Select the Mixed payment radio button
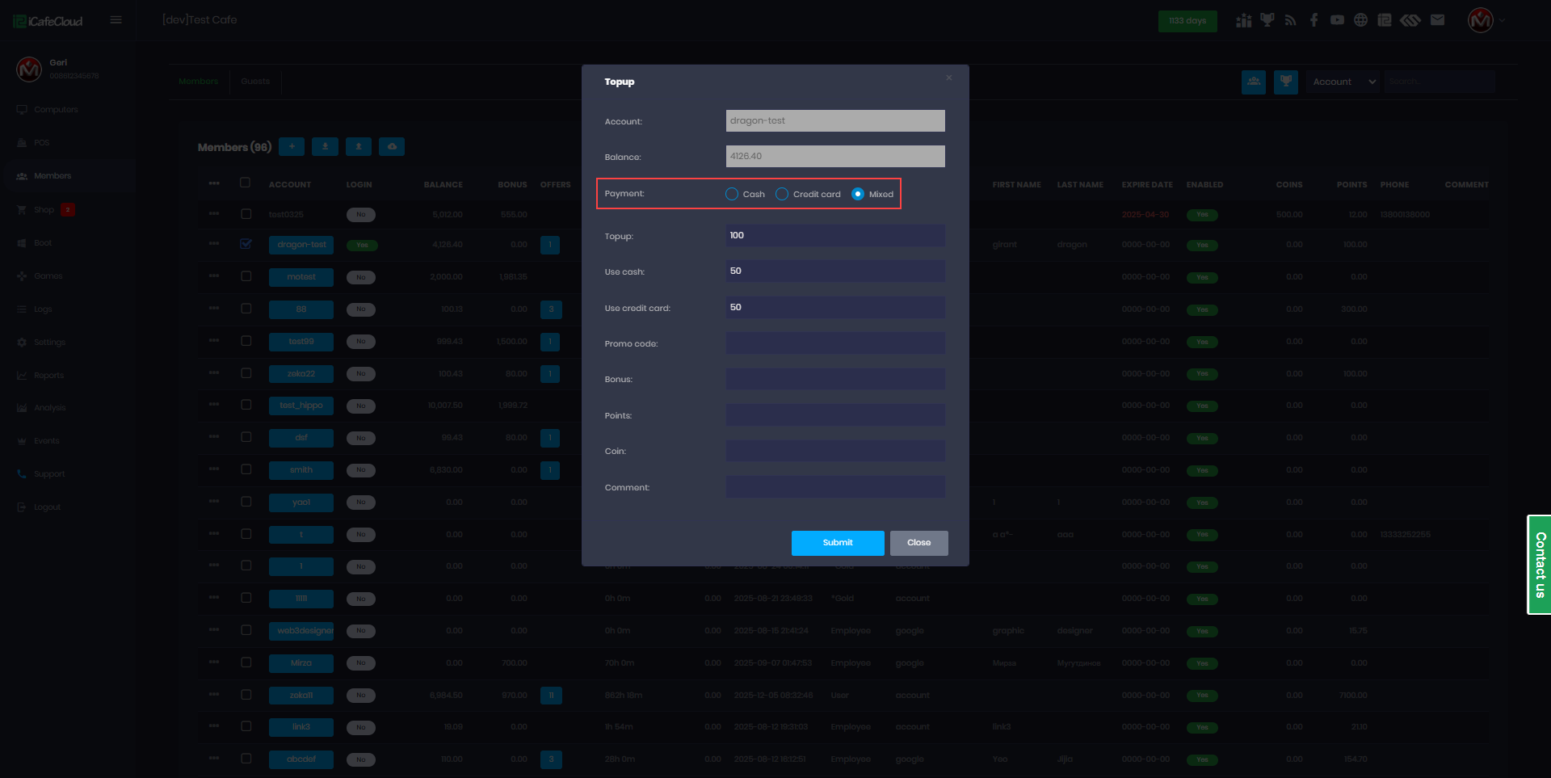Image resolution: width=1551 pixels, height=778 pixels. 858,194
